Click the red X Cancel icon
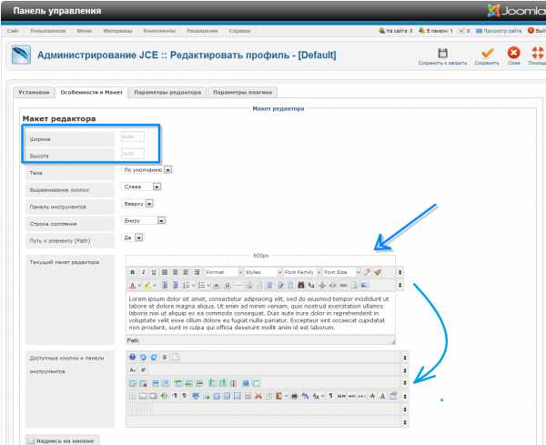 [513, 53]
